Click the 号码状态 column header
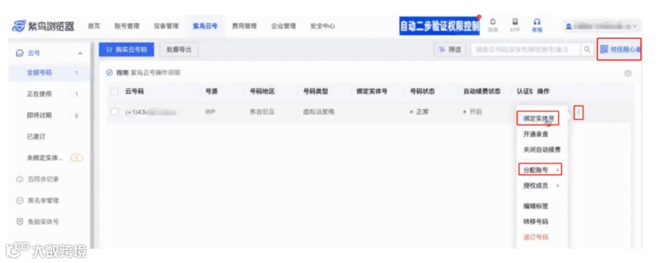 coord(422,91)
